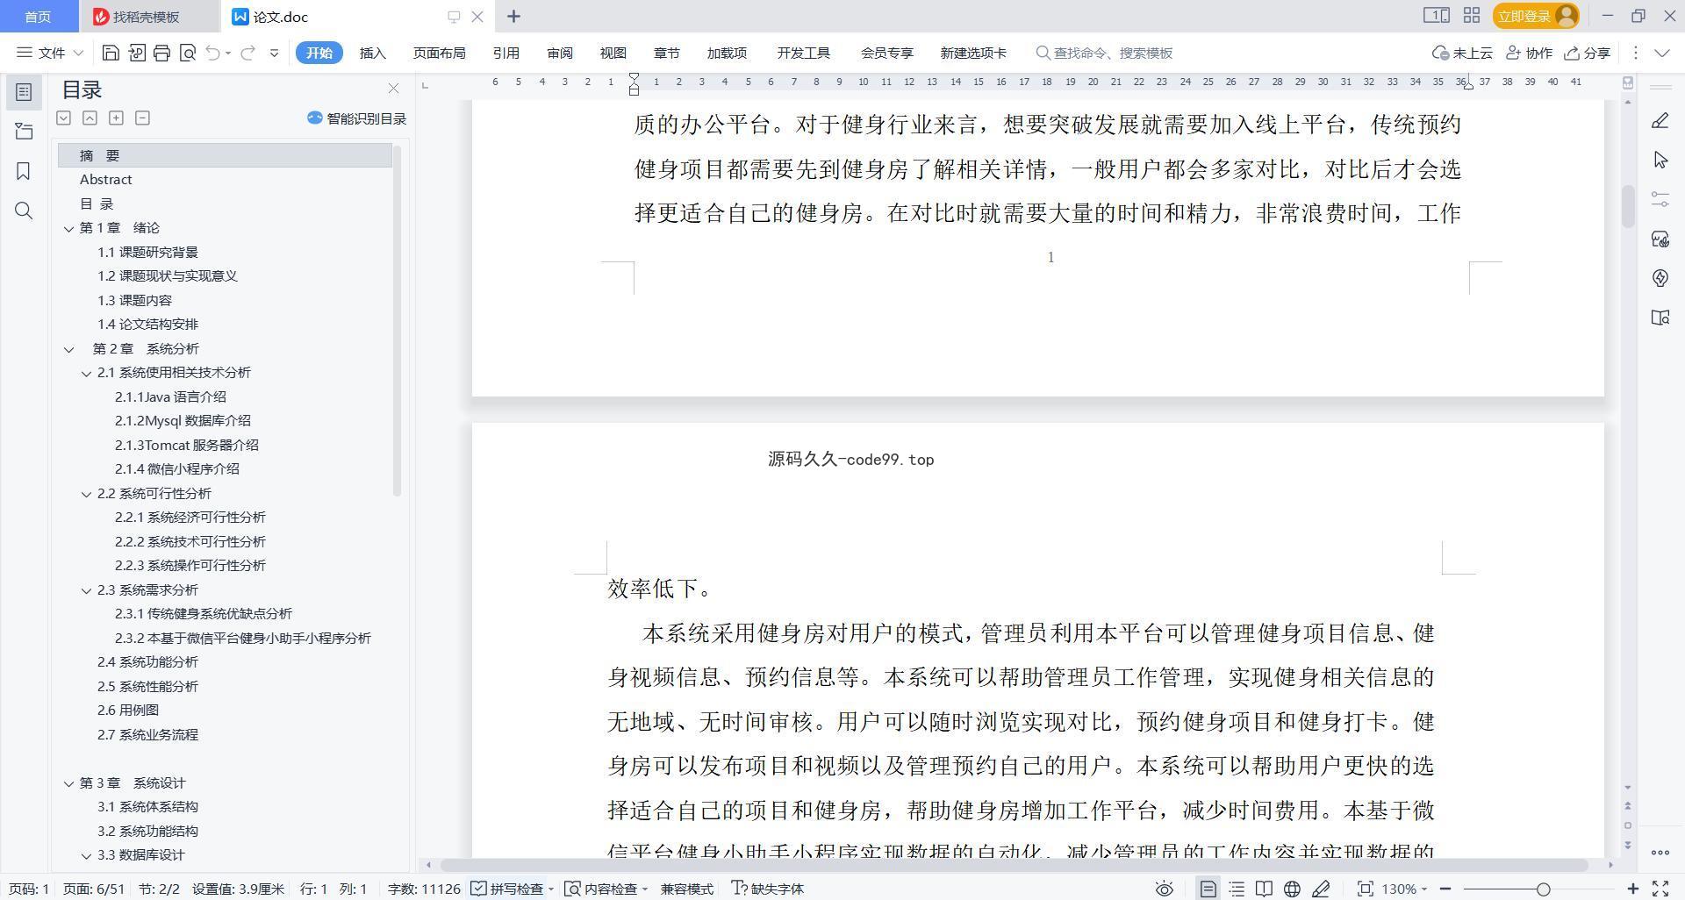The width and height of the screenshot is (1685, 900).
Task: Click the zoom slider handle
Action: pyautogui.click(x=1543, y=889)
